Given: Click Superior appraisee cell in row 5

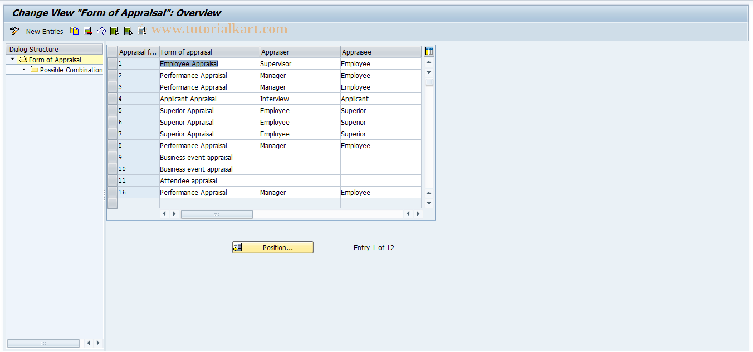Looking at the screenshot, I should (381, 110).
